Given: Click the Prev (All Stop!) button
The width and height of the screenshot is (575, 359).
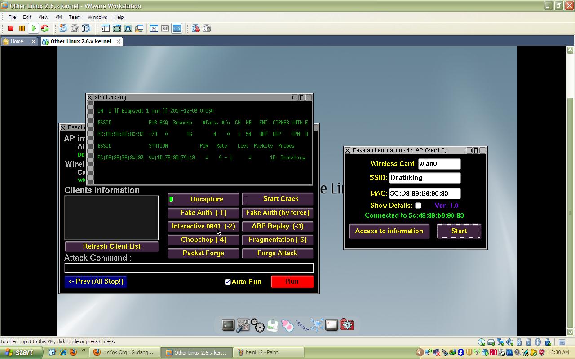Looking at the screenshot, I should (x=96, y=281).
